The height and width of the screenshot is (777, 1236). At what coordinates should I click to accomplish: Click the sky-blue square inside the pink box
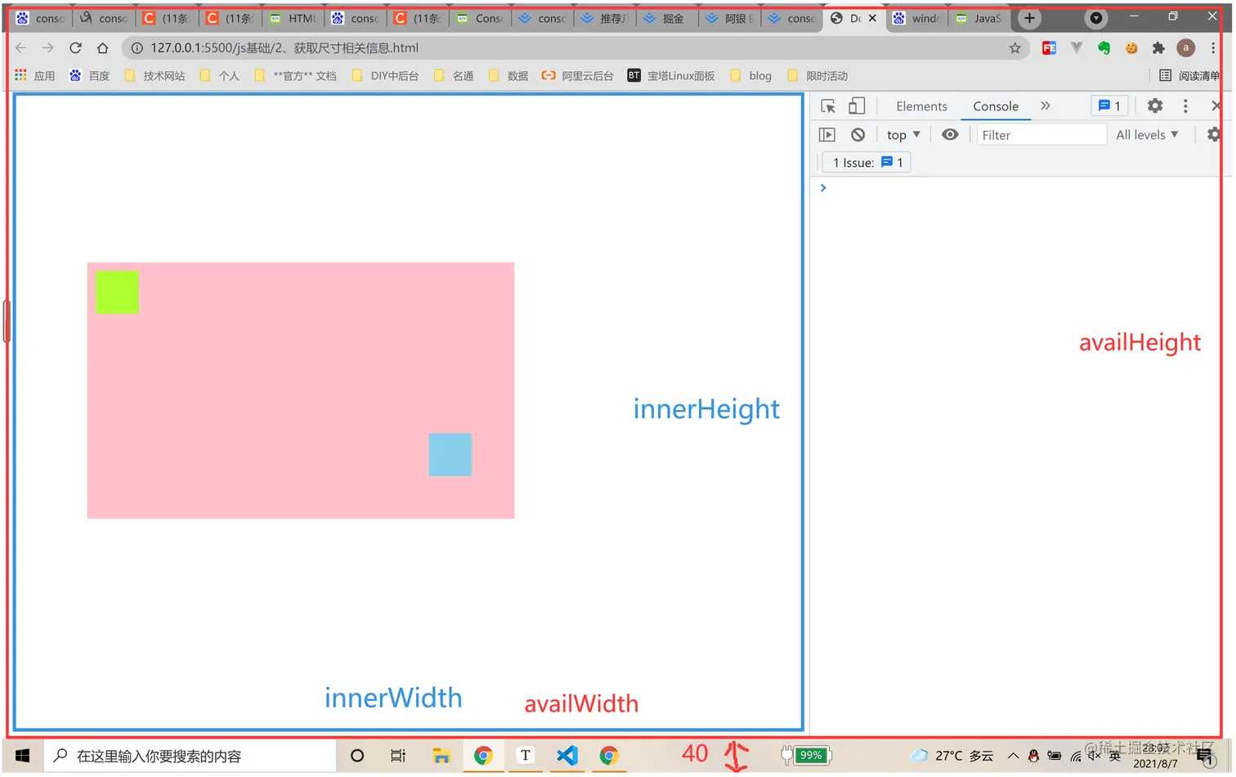click(450, 455)
